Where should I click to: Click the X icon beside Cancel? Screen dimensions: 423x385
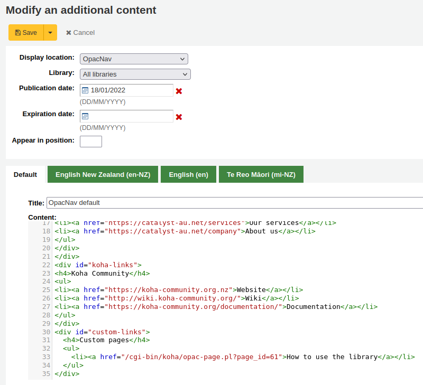click(x=69, y=33)
